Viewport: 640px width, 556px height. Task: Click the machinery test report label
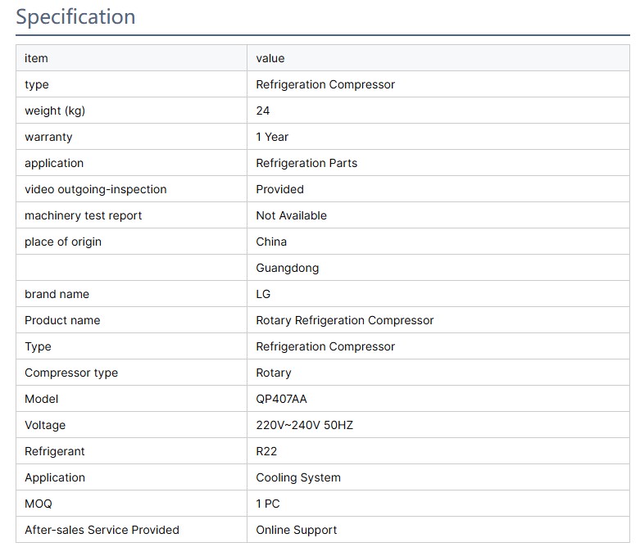[x=83, y=215]
